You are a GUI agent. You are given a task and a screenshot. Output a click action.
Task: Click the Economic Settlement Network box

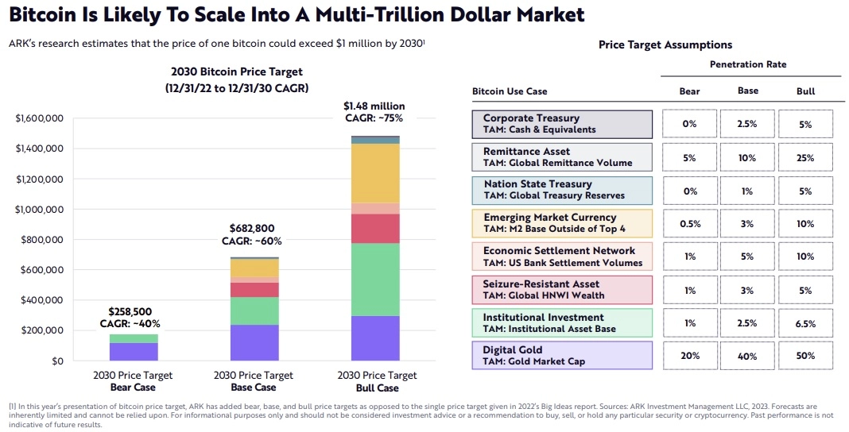(x=563, y=256)
